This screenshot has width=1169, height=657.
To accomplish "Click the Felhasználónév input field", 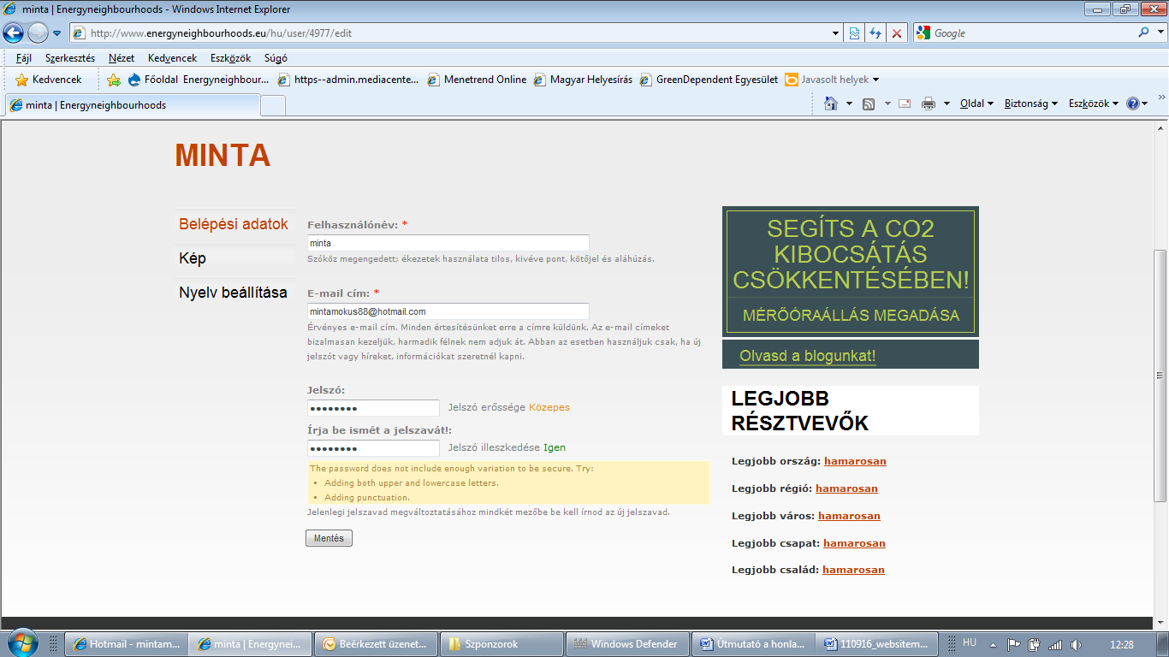I will point(448,243).
